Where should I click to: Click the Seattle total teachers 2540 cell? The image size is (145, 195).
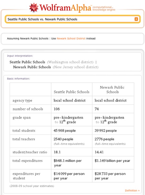click(x=72, y=141)
